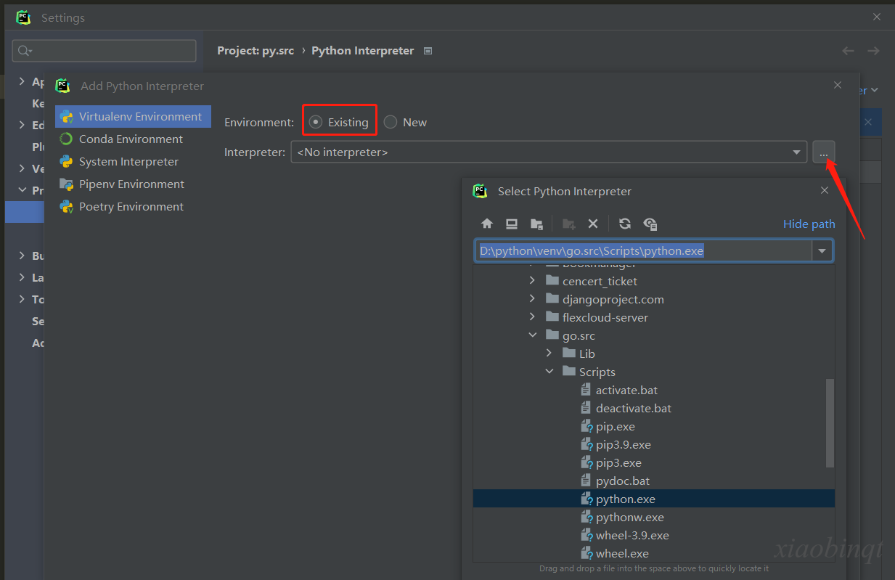This screenshot has width=895, height=580.
Task: Choose System Interpreter in the list
Action: click(133, 161)
